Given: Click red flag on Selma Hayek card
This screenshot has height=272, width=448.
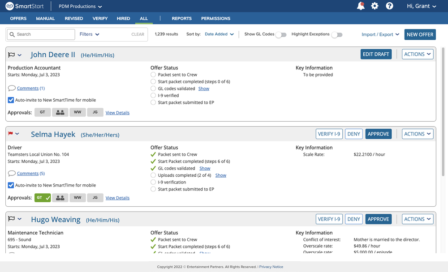Looking at the screenshot, I should (x=11, y=134).
